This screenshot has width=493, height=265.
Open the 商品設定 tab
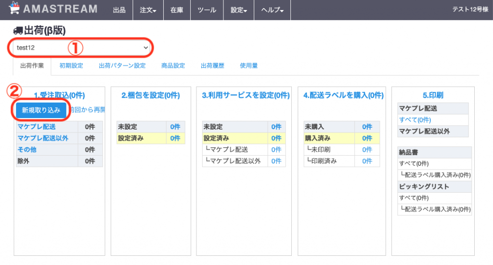point(173,66)
